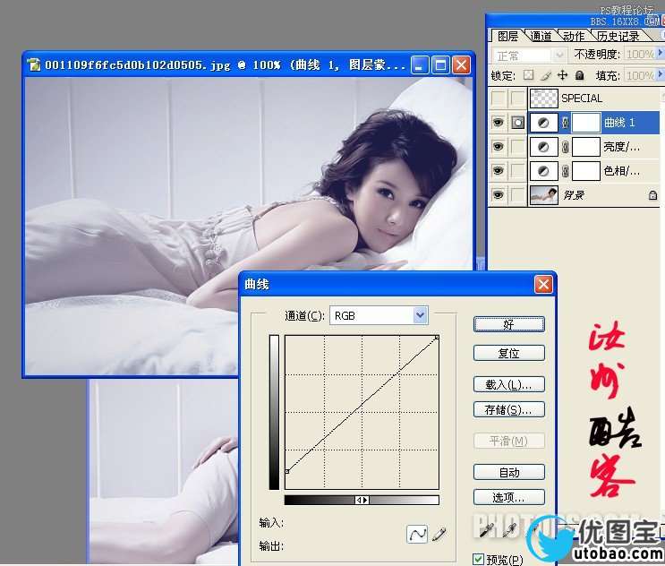
Task: Click the lock image pixels brush icon
Action: [x=546, y=75]
